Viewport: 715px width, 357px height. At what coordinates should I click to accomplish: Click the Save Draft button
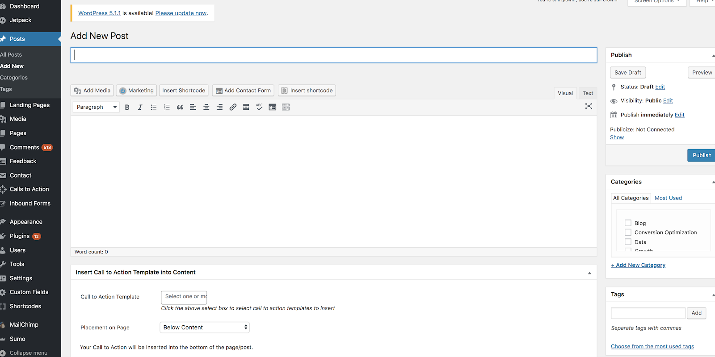pos(627,72)
